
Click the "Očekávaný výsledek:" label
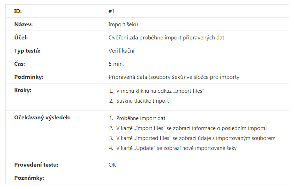pos(43,118)
